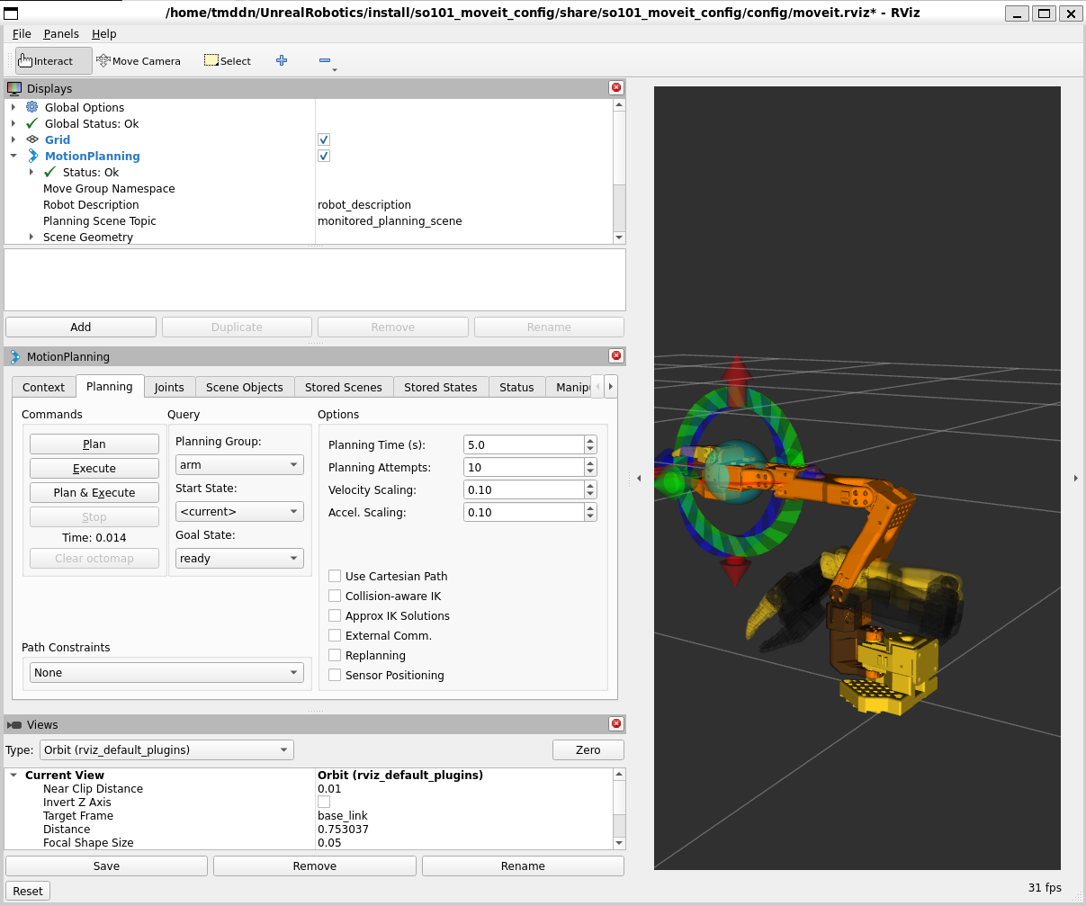The height and width of the screenshot is (906, 1086).
Task: Expand the Grid display item
Action: point(13,139)
